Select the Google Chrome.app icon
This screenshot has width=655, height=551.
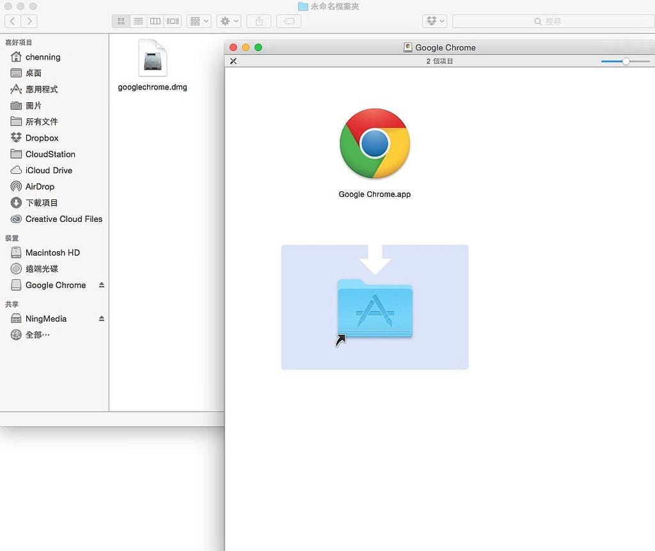(x=375, y=144)
